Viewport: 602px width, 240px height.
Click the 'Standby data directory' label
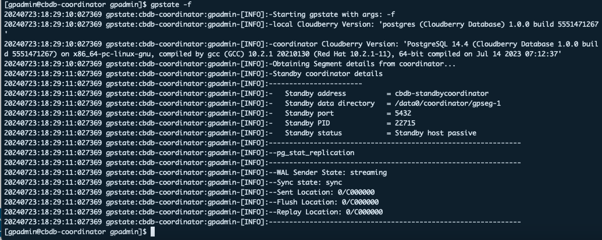(x=330, y=103)
